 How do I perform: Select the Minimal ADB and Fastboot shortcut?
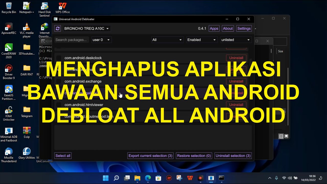[x=9, y=135]
